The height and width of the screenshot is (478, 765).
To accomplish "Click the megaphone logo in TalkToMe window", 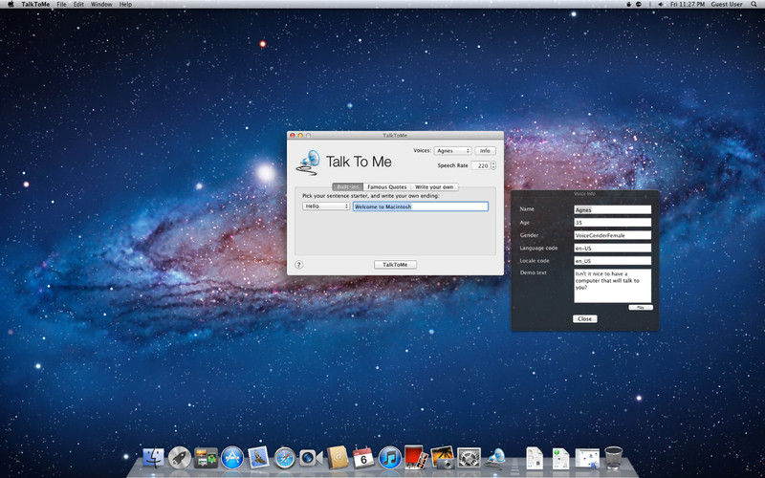I will click(308, 163).
